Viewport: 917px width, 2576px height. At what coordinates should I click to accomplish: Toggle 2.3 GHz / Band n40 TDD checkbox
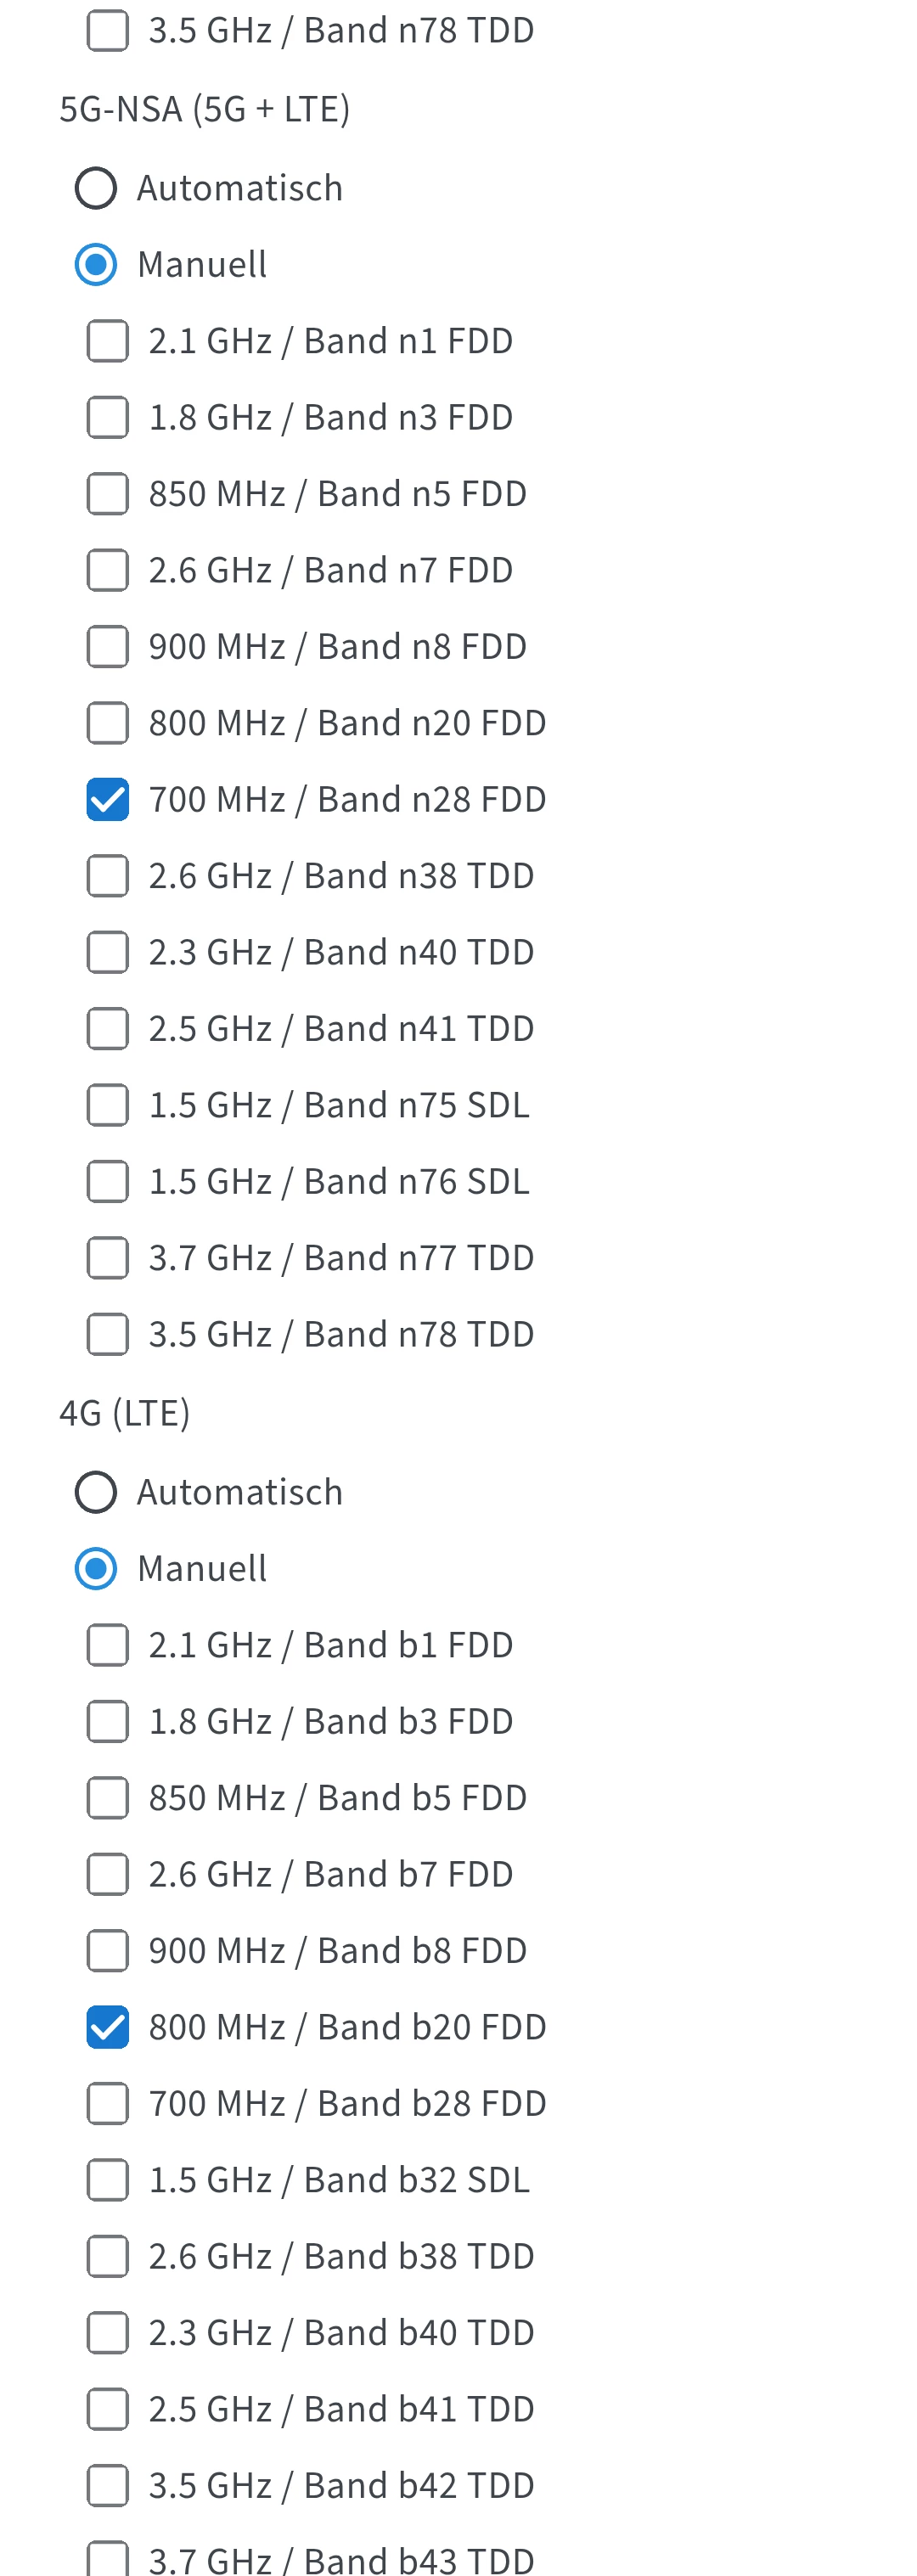click(x=107, y=952)
